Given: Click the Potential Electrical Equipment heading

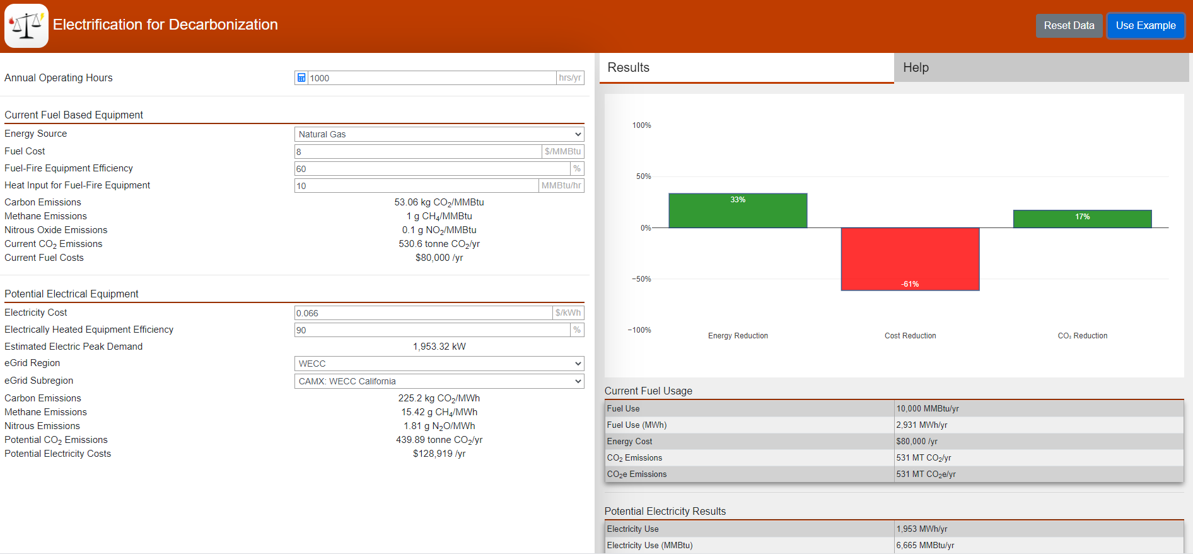Looking at the screenshot, I should 71,294.
